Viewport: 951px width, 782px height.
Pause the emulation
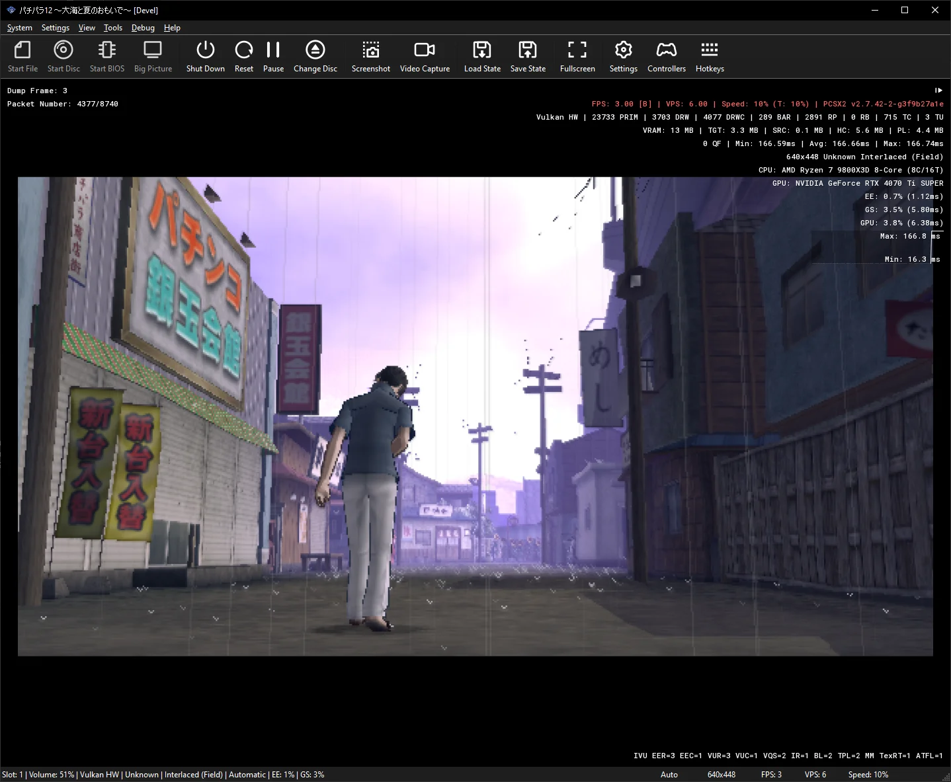(273, 56)
